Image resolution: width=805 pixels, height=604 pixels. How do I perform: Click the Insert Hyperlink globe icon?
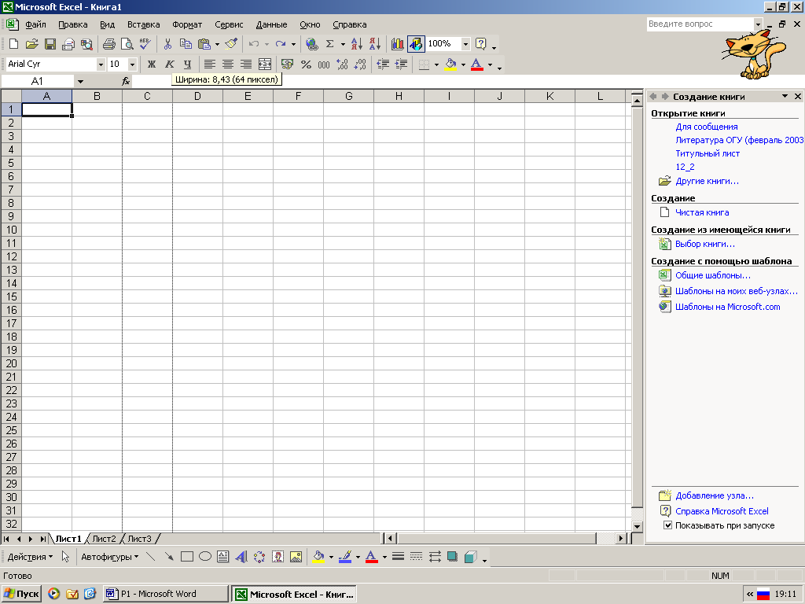click(311, 44)
